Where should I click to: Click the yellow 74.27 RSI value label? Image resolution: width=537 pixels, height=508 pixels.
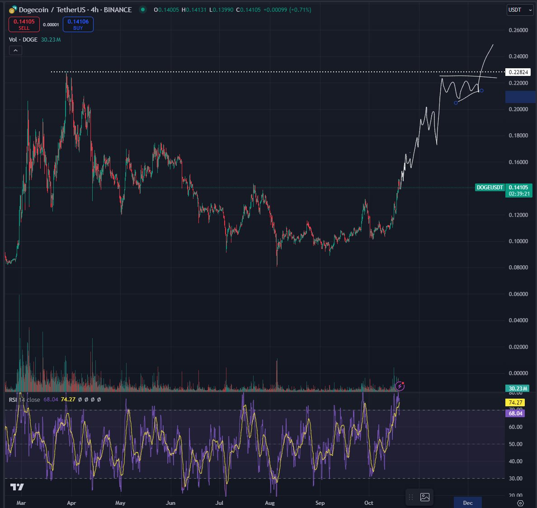515,403
